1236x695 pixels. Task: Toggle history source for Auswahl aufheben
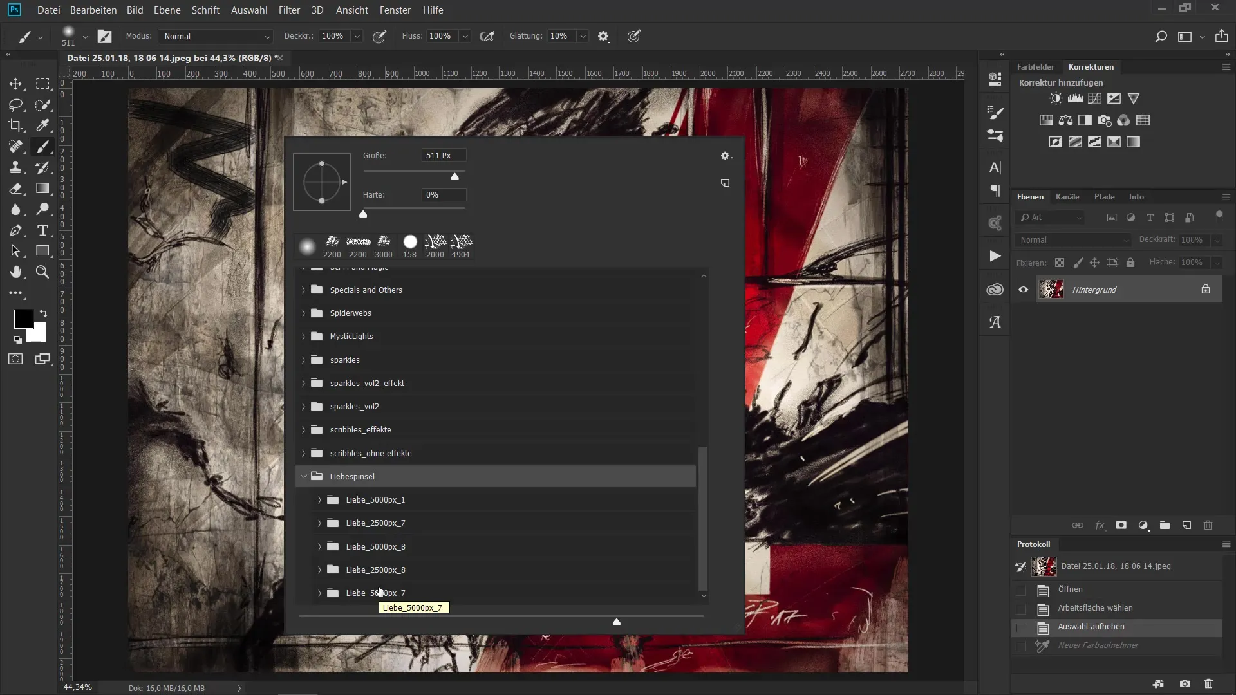[1021, 627]
